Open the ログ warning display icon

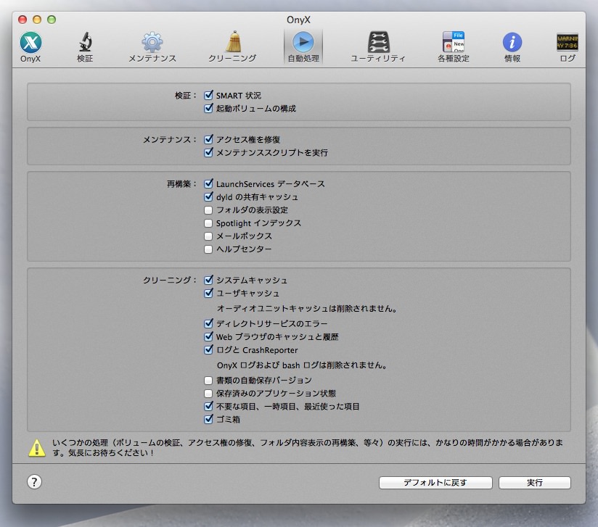tap(568, 47)
